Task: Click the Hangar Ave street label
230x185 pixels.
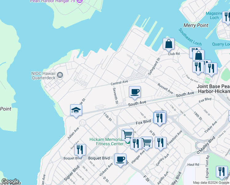Action: [138, 157]
